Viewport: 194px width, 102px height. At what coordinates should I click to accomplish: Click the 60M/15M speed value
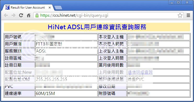(x=45, y=93)
